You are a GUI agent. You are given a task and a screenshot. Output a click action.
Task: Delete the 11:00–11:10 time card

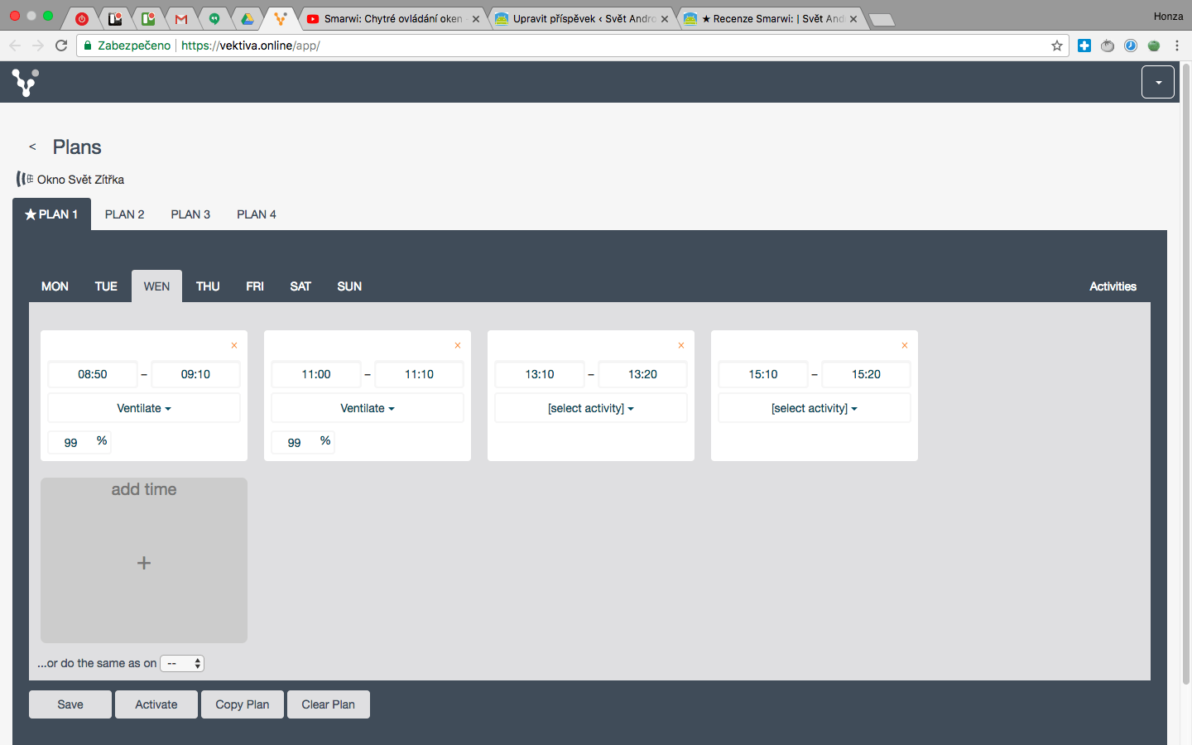click(x=458, y=345)
